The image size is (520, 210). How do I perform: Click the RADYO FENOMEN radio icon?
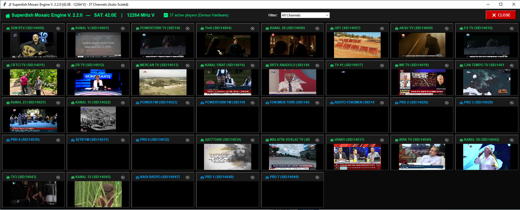331,103
